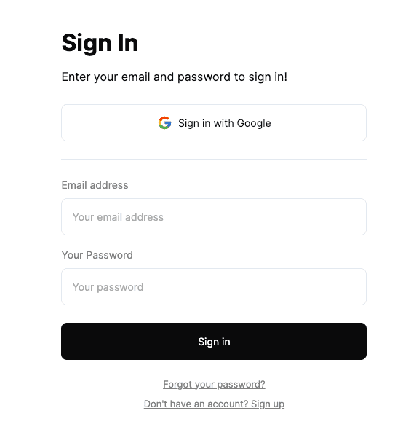Click the Google G logo icon
This screenshot has width=411, height=443.
(164, 123)
